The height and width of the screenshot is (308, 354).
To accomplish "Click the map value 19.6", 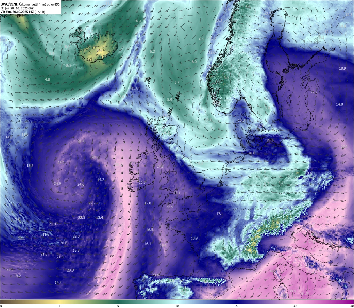I will tap(308, 173).
